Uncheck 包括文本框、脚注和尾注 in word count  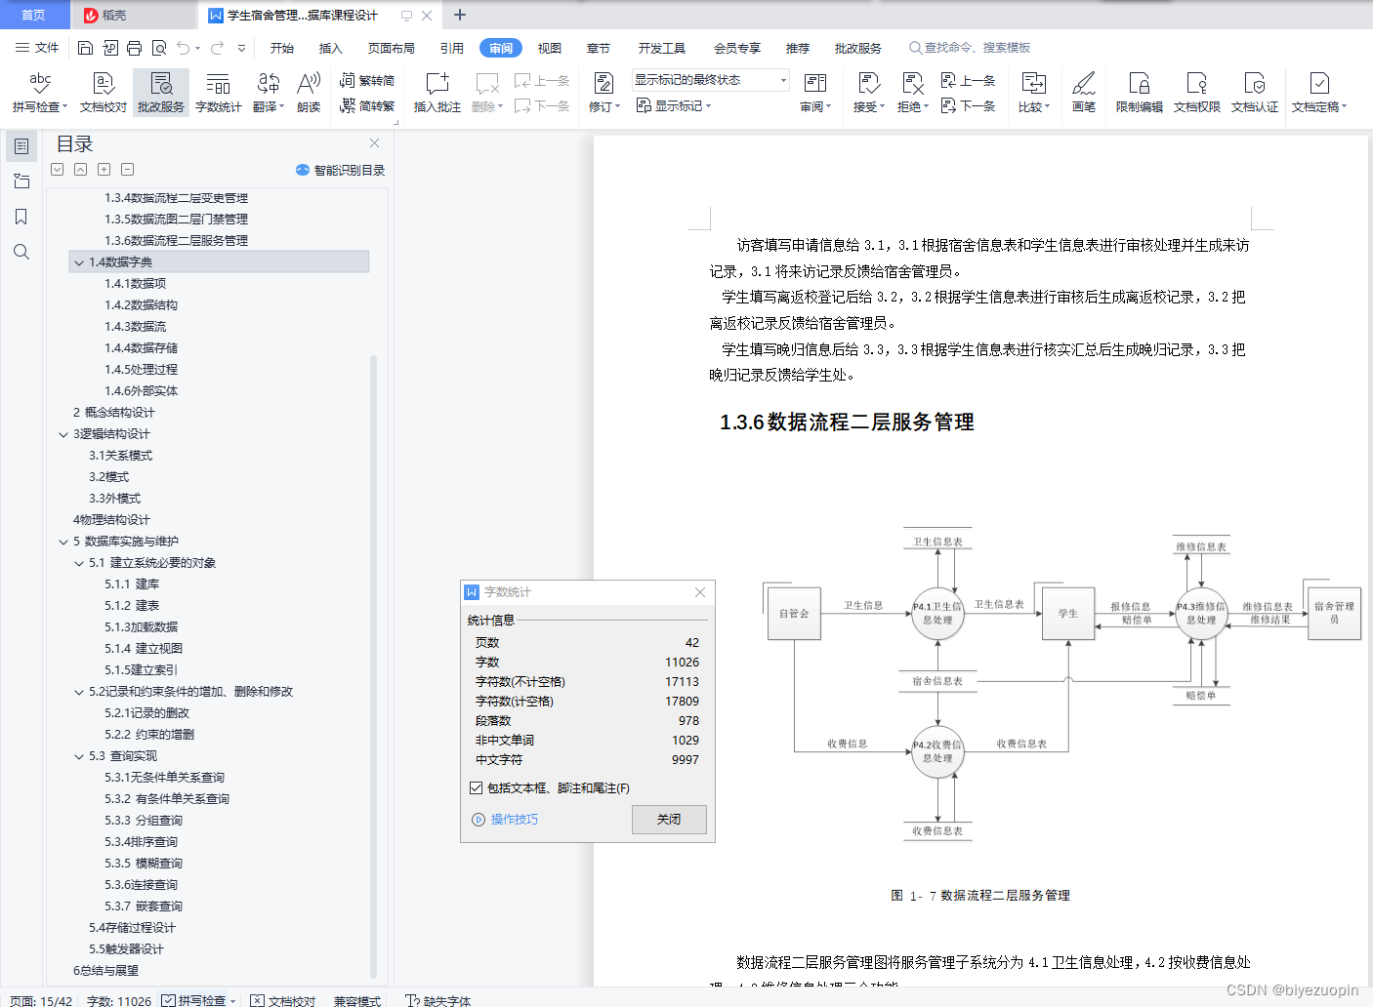point(476,787)
